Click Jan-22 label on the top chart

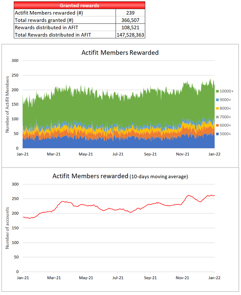click(x=214, y=154)
